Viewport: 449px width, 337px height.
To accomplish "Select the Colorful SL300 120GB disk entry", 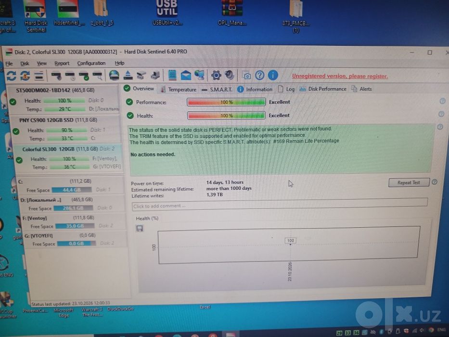I will (x=69, y=158).
